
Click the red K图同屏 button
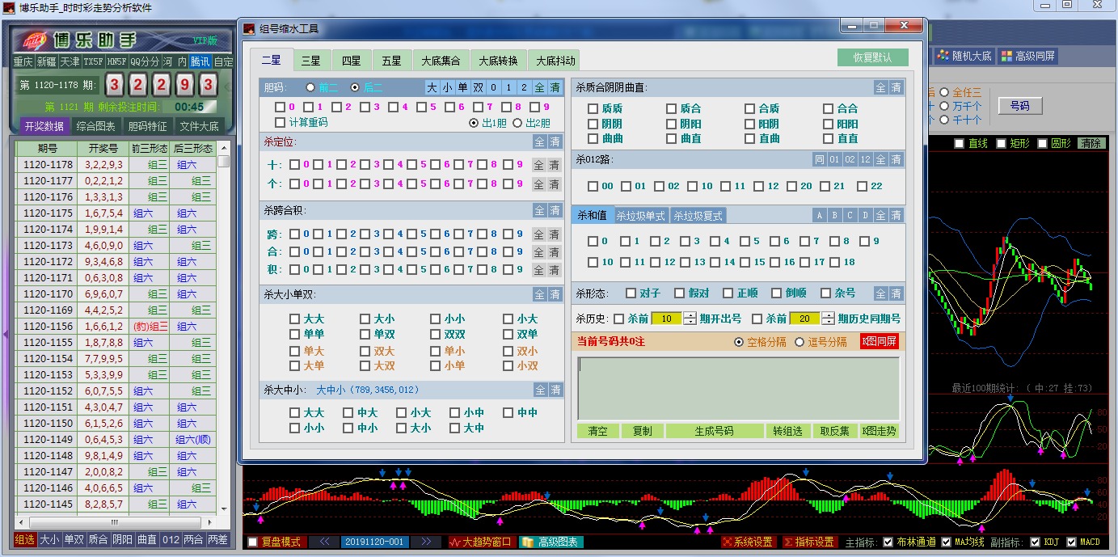(879, 342)
